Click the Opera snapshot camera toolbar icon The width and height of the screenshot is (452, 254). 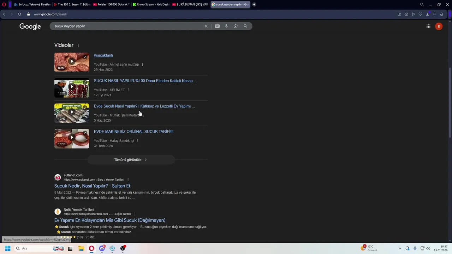(406, 14)
